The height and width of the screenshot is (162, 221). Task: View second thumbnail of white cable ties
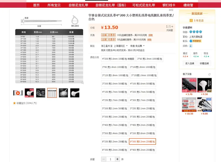29,93
